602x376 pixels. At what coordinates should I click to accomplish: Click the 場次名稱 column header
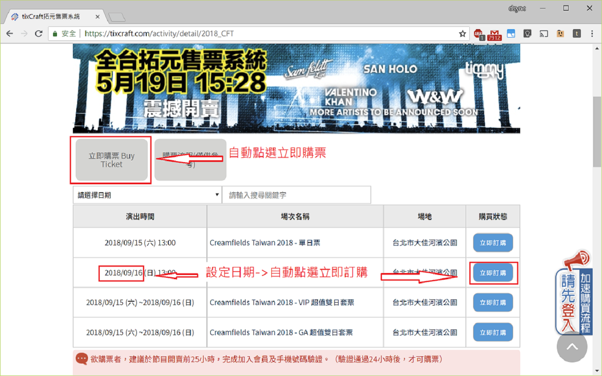[x=295, y=216]
